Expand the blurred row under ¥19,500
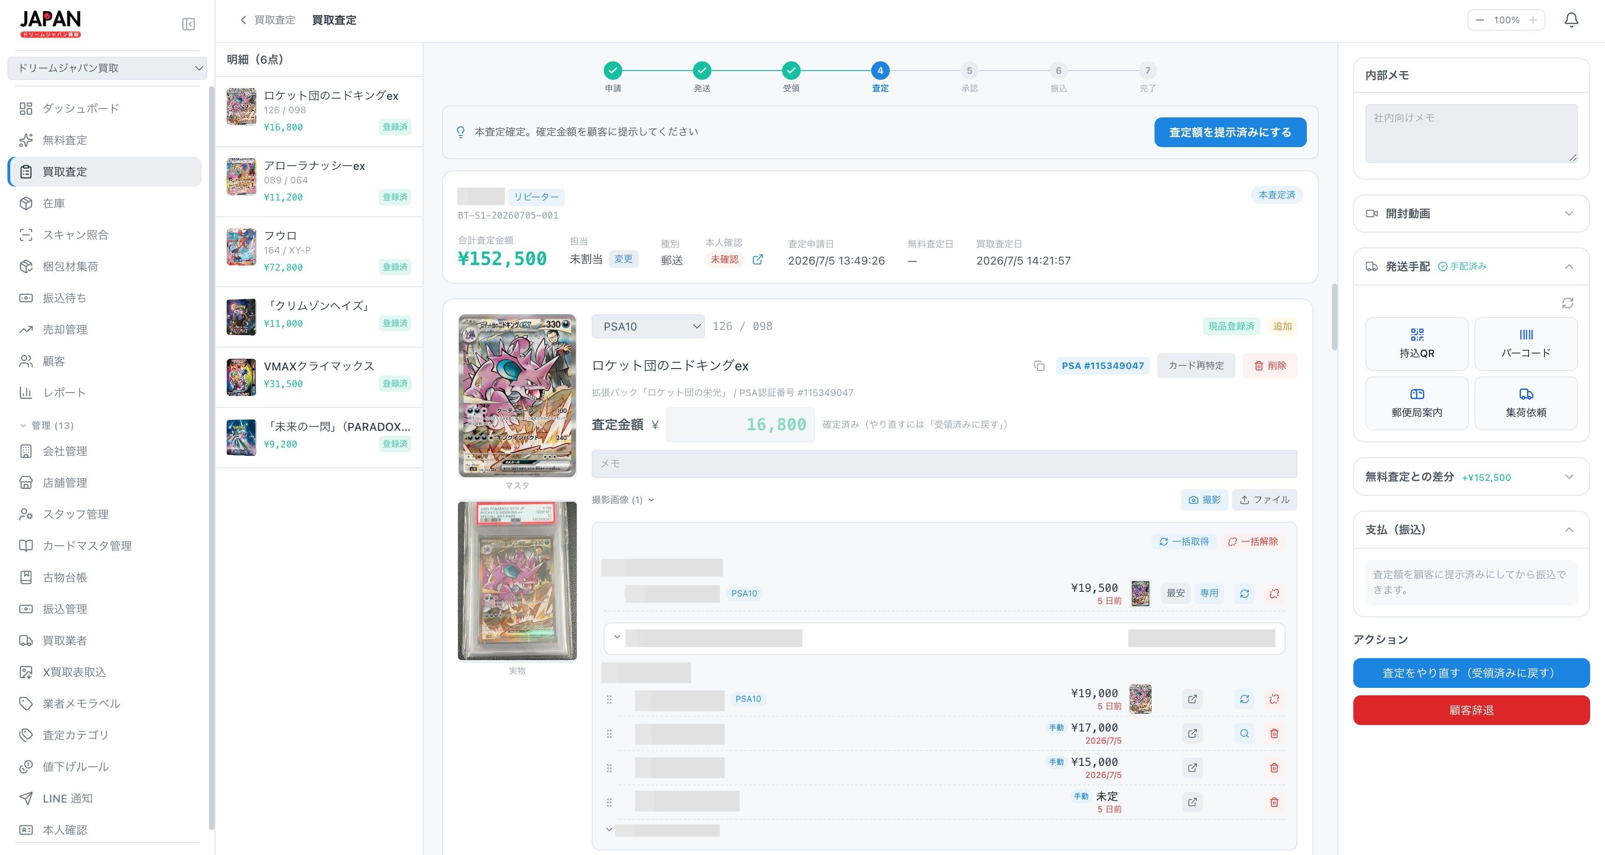The height and width of the screenshot is (855, 1605). pos(617,637)
